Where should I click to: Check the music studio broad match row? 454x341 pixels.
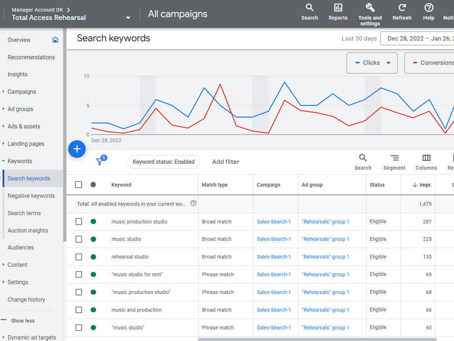79,239
